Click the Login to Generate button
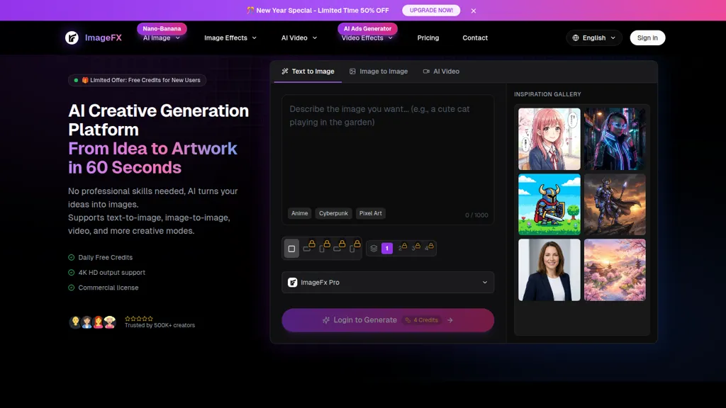 [x=388, y=320]
